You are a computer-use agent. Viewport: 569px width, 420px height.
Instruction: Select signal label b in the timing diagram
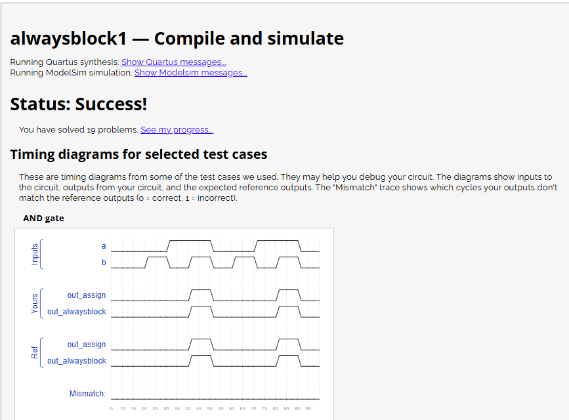(x=103, y=262)
